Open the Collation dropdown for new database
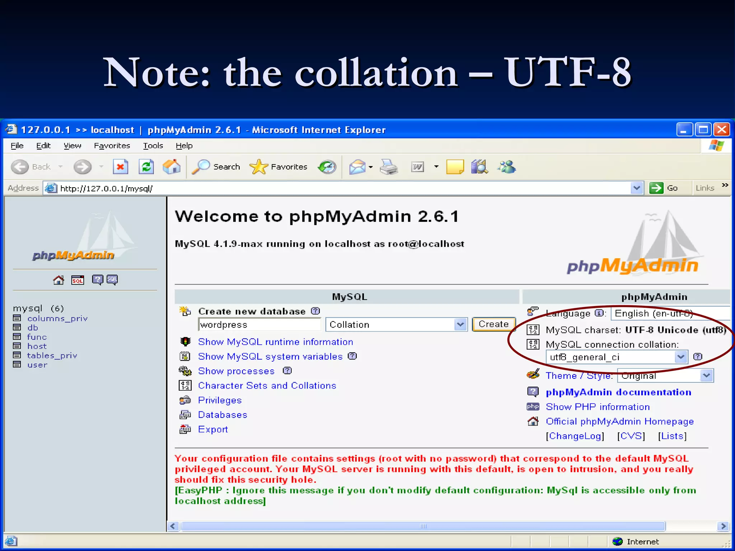Screen dimensions: 735x551 coord(397,325)
